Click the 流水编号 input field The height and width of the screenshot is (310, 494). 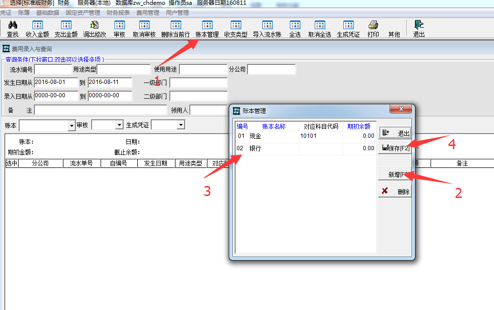click(53, 70)
